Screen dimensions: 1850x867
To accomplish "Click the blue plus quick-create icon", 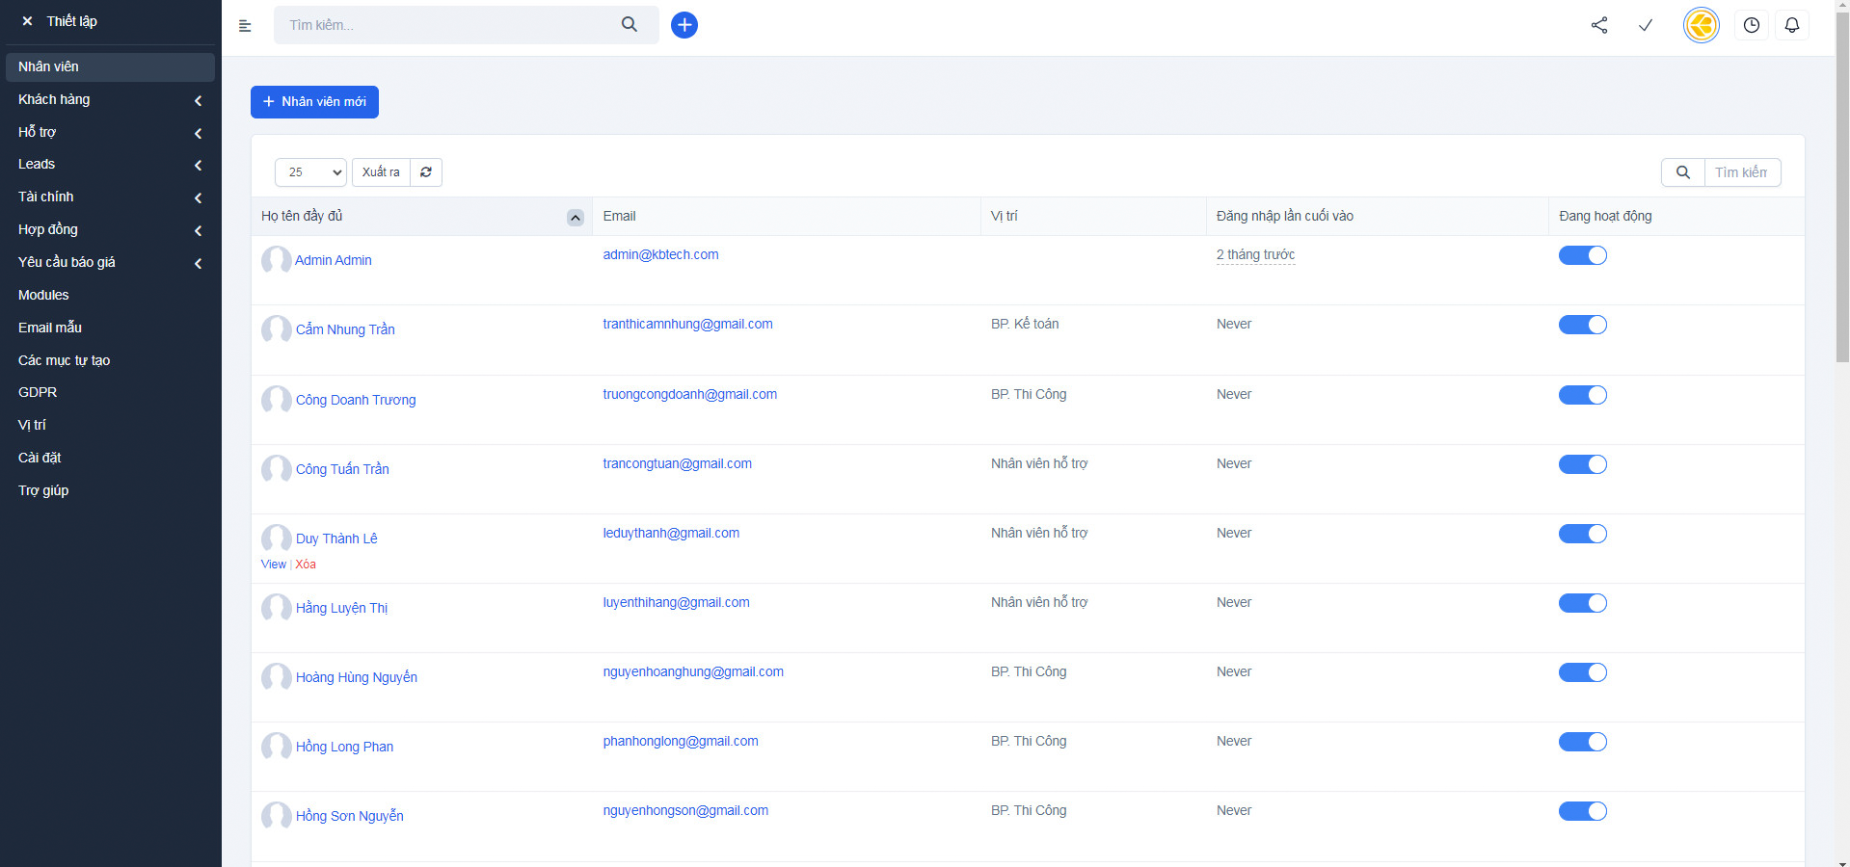I will 684,25.
